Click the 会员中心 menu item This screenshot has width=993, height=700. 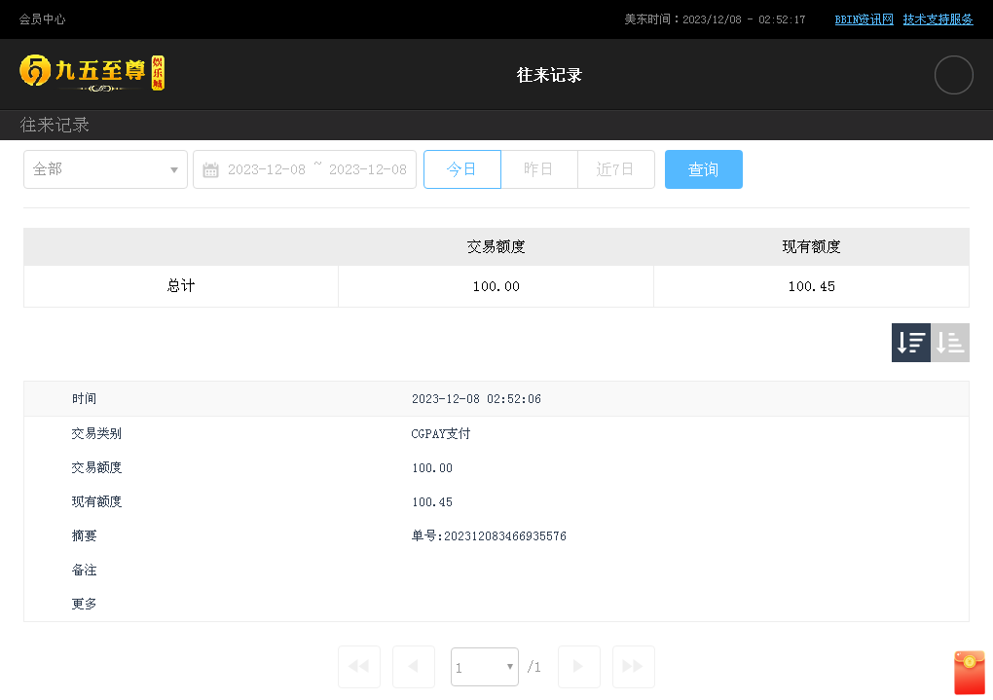coord(43,19)
